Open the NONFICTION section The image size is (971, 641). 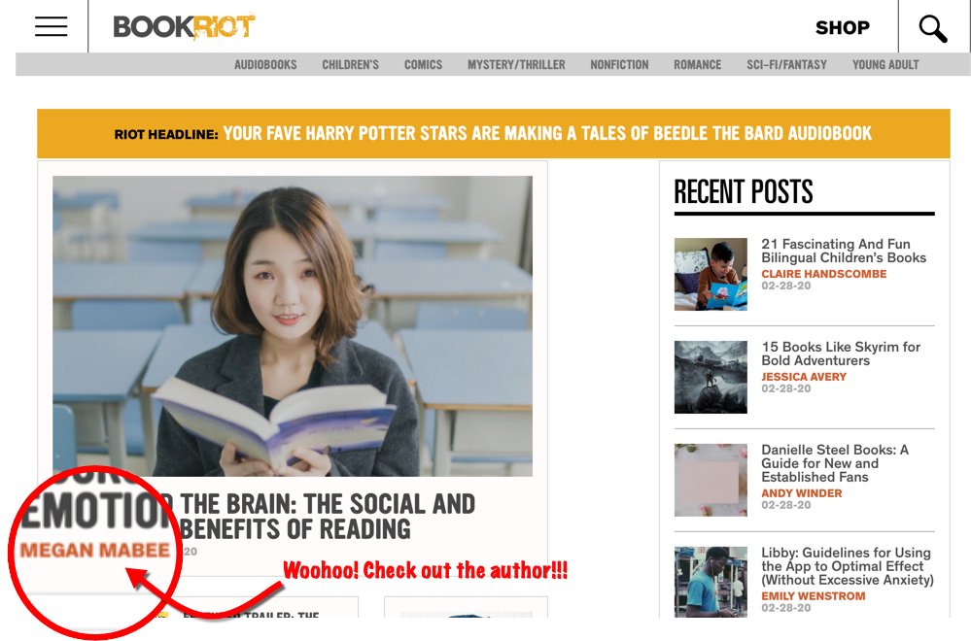(x=619, y=64)
